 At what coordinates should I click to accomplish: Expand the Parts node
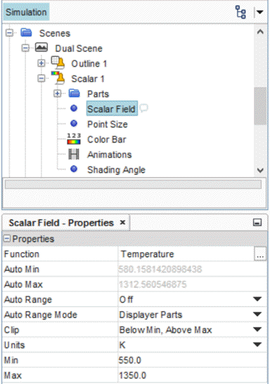[58, 93]
